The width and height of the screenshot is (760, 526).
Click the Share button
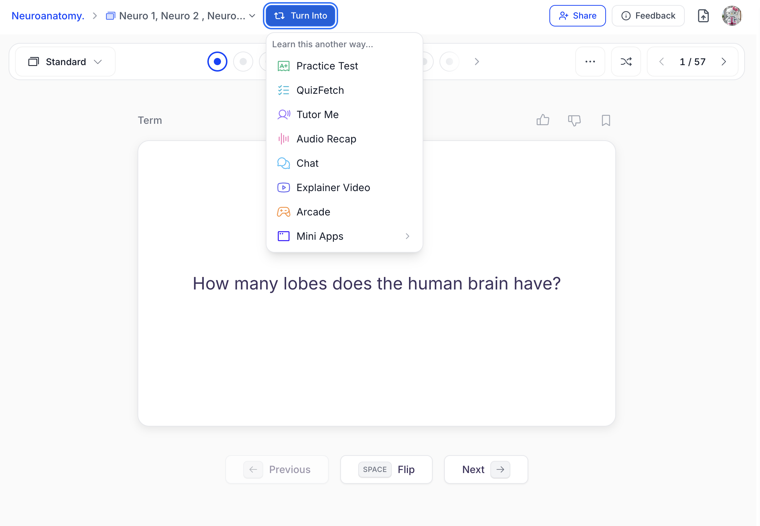577,16
